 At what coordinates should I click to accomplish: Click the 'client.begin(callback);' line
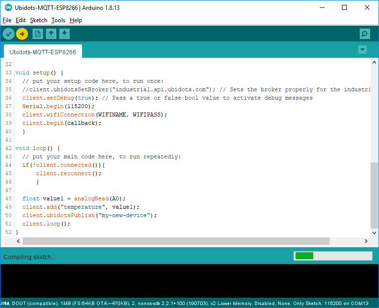pos(62,123)
